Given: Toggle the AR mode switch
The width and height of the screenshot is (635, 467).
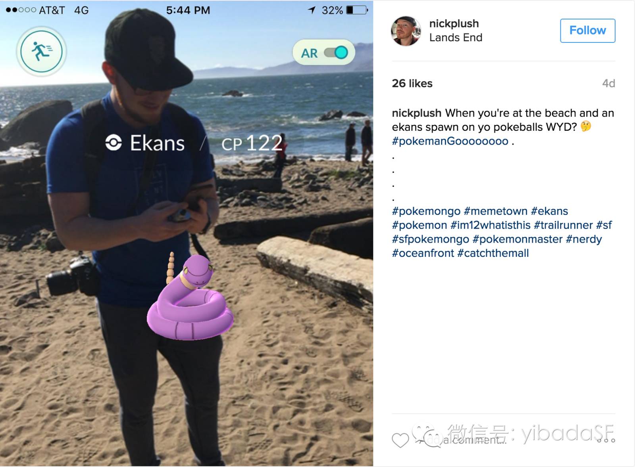Looking at the screenshot, I should (336, 52).
